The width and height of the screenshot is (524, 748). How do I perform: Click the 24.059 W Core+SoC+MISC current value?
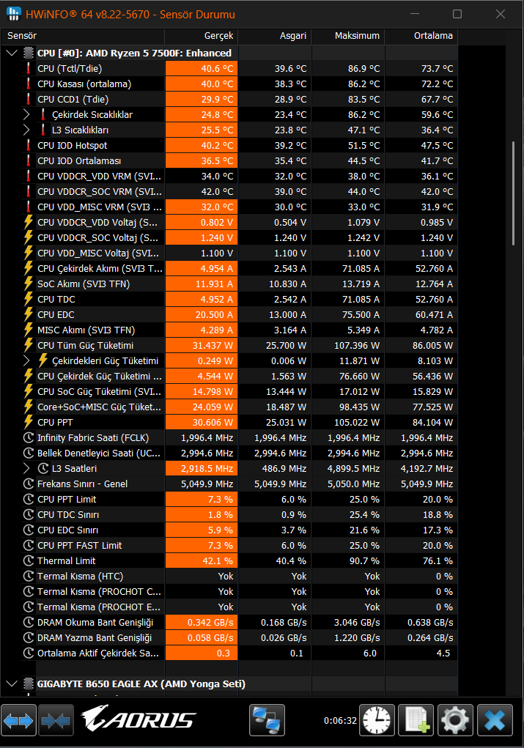[x=213, y=407]
